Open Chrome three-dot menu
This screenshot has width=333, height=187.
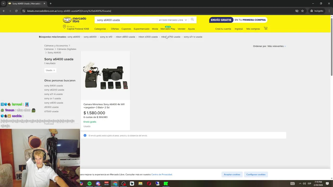[329, 11]
